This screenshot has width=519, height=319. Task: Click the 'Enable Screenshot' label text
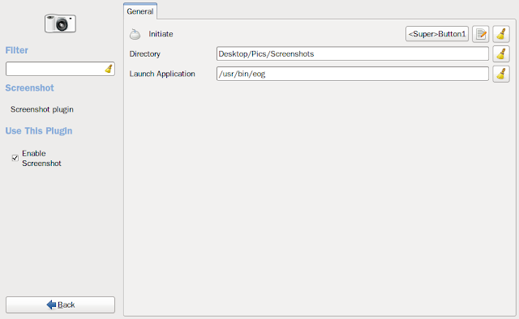[x=41, y=159]
